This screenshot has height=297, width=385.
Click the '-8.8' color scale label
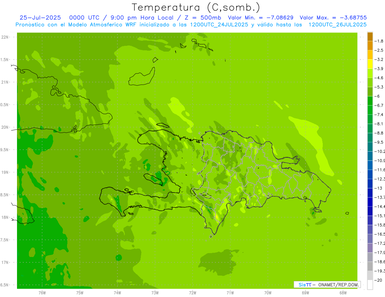(379, 133)
